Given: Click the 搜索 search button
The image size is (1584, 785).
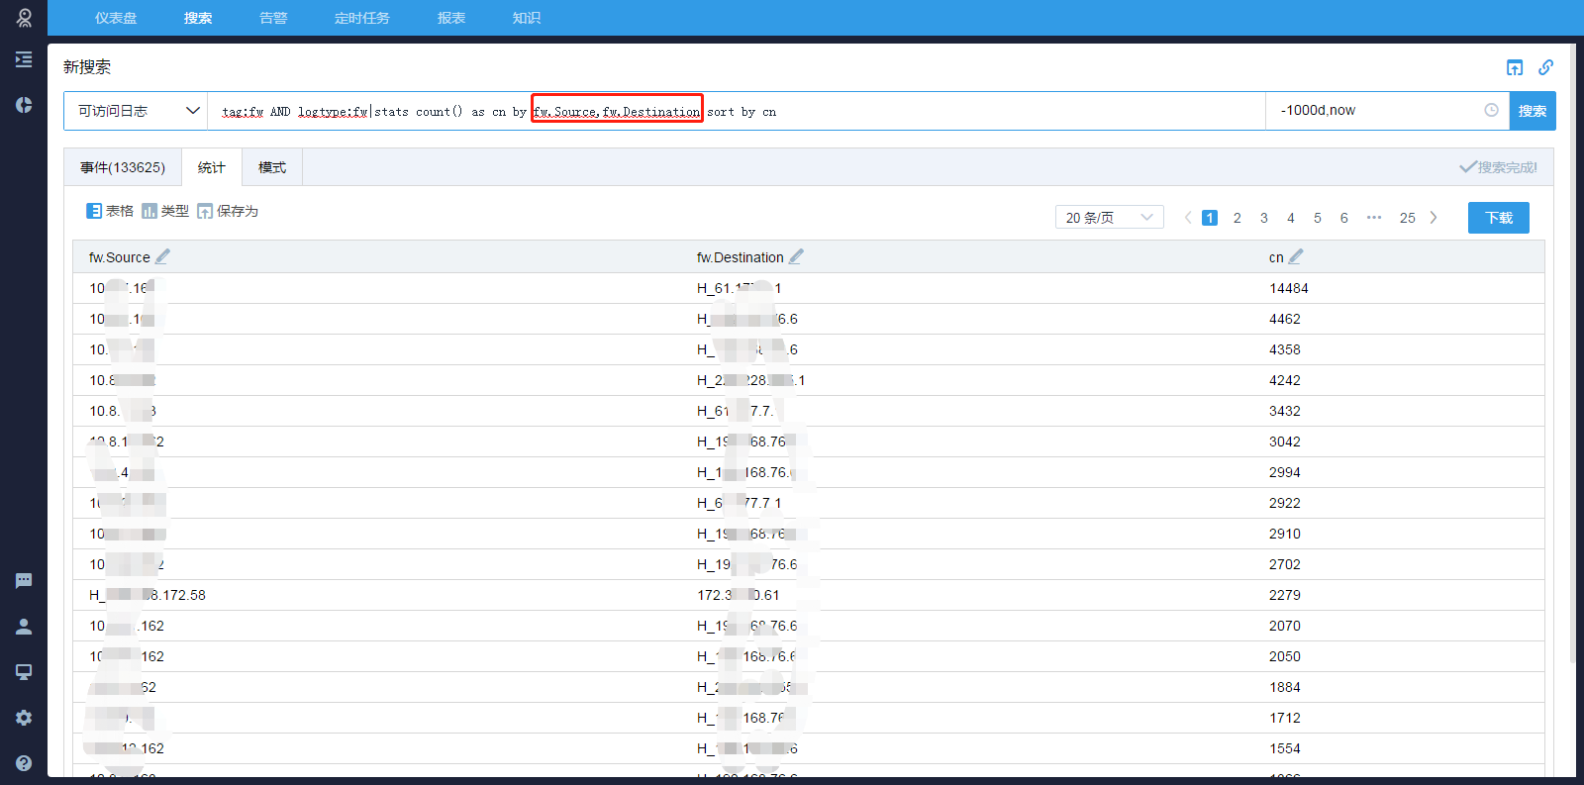Looking at the screenshot, I should 1532,111.
